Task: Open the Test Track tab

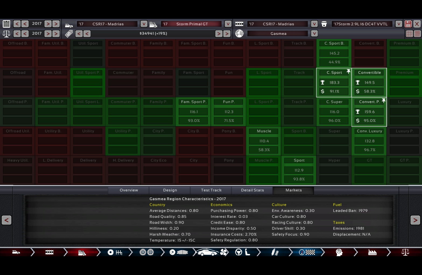Action: click(x=211, y=190)
